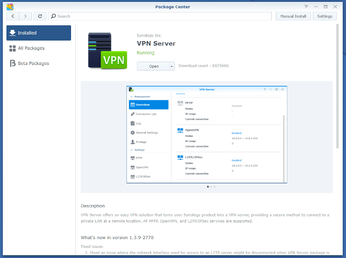Click the search magnifier icon
Image resolution: width=346 pixels, height=258 pixels.
pyautogui.click(x=53, y=16)
